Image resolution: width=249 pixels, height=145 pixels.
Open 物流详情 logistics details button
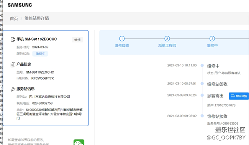click(239, 96)
